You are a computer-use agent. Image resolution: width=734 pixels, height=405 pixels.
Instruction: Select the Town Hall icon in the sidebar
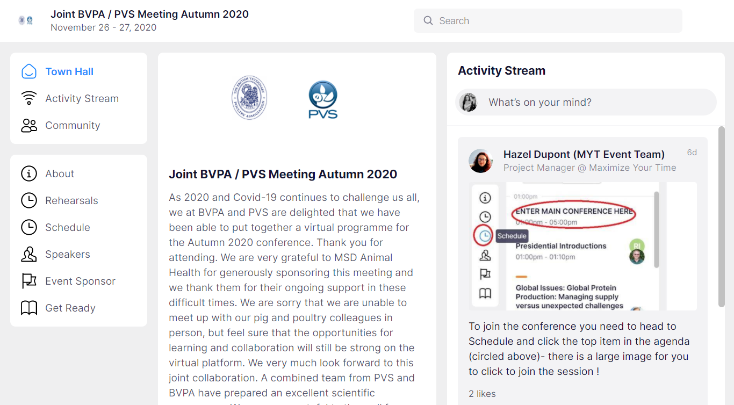pyautogui.click(x=28, y=71)
